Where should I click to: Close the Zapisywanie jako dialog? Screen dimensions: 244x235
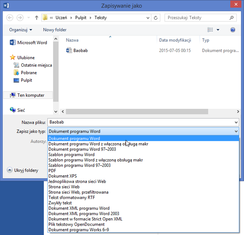[236, 4]
